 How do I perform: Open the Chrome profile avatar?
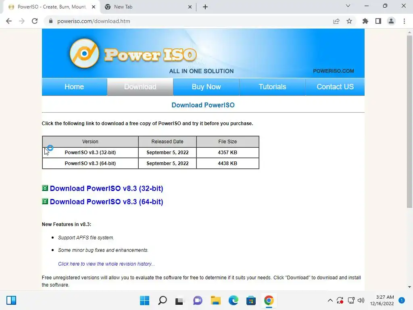pyautogui.click(x=391, y=21)
